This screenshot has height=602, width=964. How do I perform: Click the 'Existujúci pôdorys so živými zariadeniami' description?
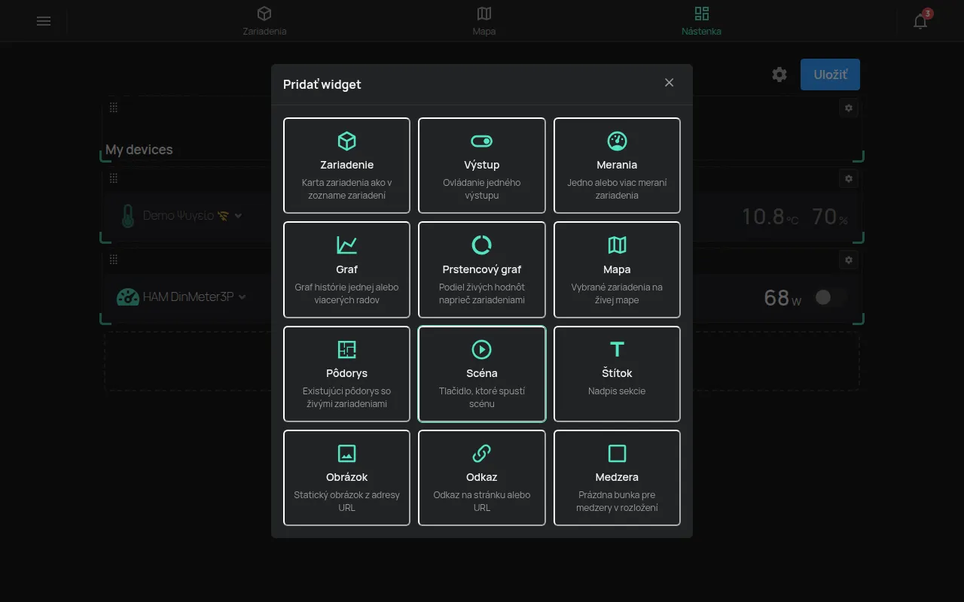pyautogui.click(x=346, y=397)
